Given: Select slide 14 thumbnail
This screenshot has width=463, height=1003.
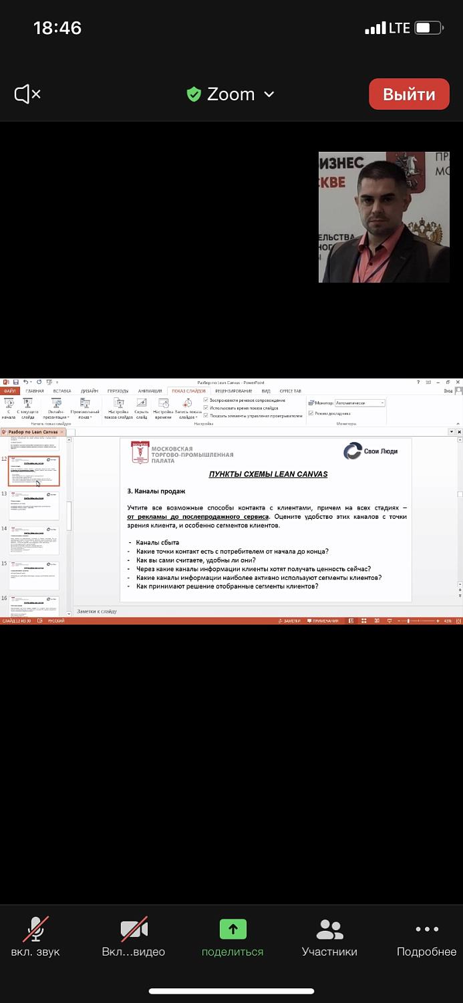Looking at the screenshot, I should coord(33,541).
